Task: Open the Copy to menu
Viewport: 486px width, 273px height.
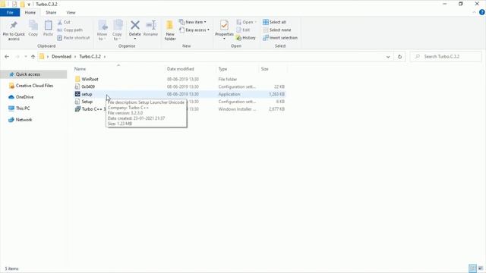Action: pyautogui.click(x=117, y=30)
